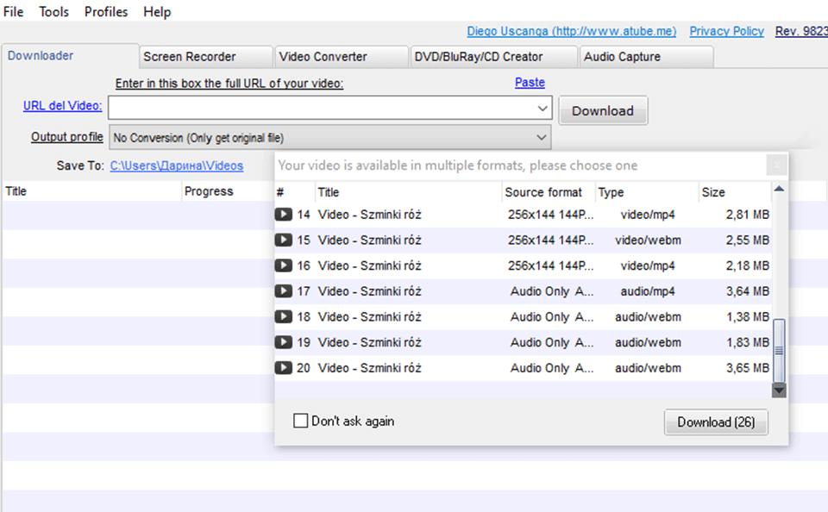Click the Paste link
This screenshot has height=512, width=828.
[529, 82]
